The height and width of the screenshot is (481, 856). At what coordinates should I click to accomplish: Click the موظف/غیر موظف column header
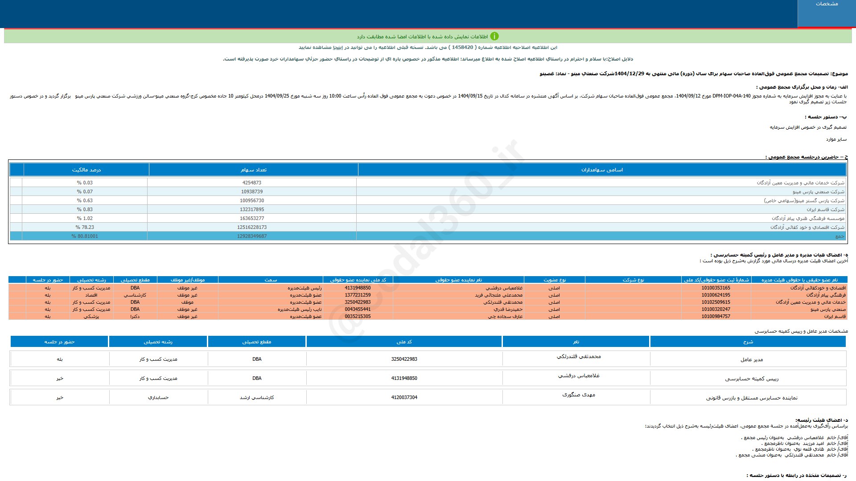tap(187, 280)
